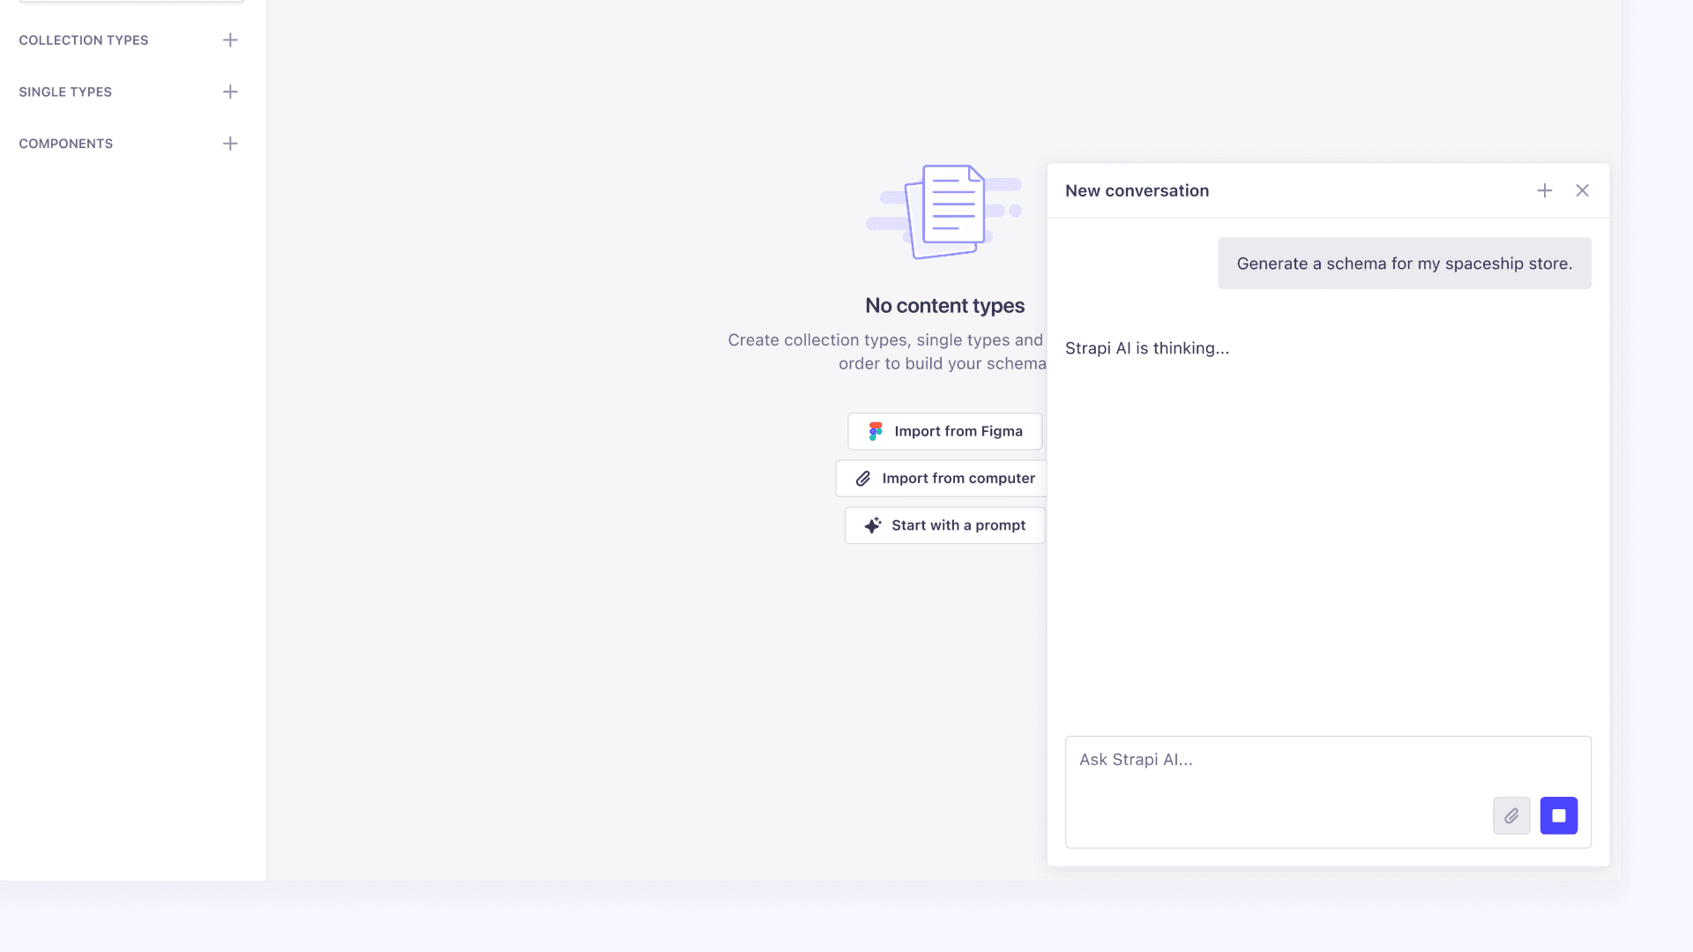Viewport: 1693px width, 952px height.
Task: Expand the Single Types section
Action: pyautogui.click(x=65, y=92)
